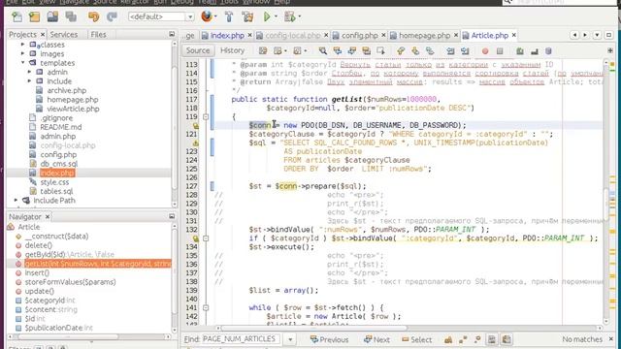Open the dropdown arrow beside Firefox icon
Viewport: 621px width, 349px height.
click(215, 16)
